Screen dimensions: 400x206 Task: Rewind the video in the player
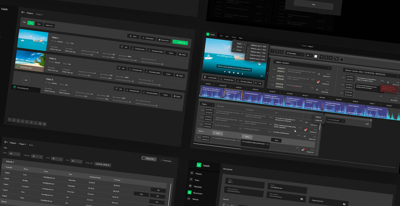(x=229, y=72)
